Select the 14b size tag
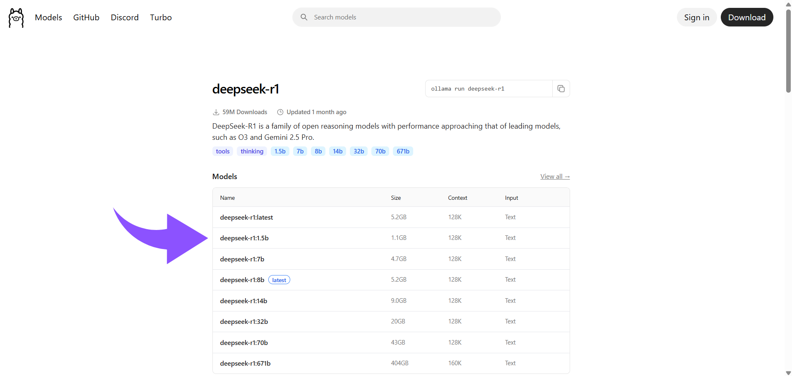This screenshot has height=376, width=792. pyautogui.click(x=338, y=151)
